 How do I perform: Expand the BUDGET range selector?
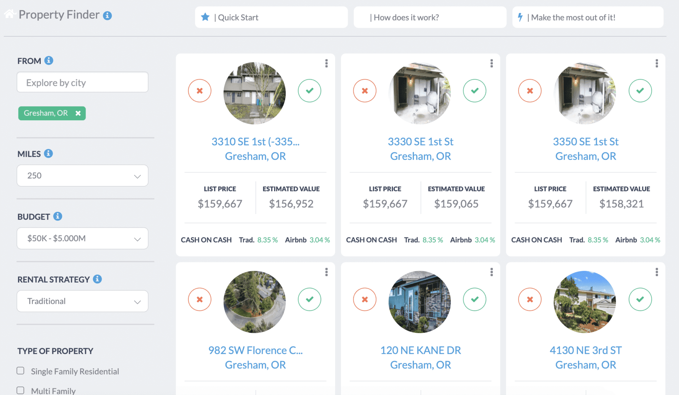coord(82,238)
